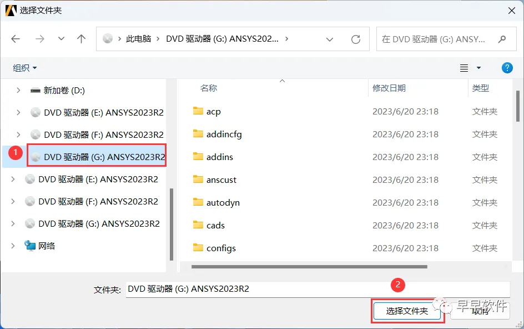
Task: Click the addins folder icon
Action: point(198,156)
